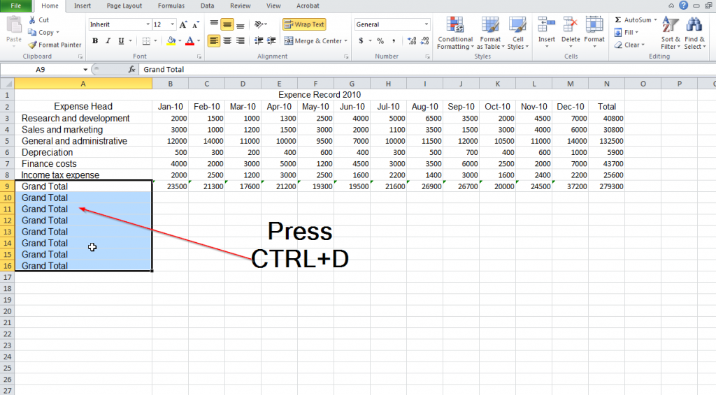Toggle Align Text Right
Image resolution: width=716 pixels, height=395 pixels.
[241, 41]
